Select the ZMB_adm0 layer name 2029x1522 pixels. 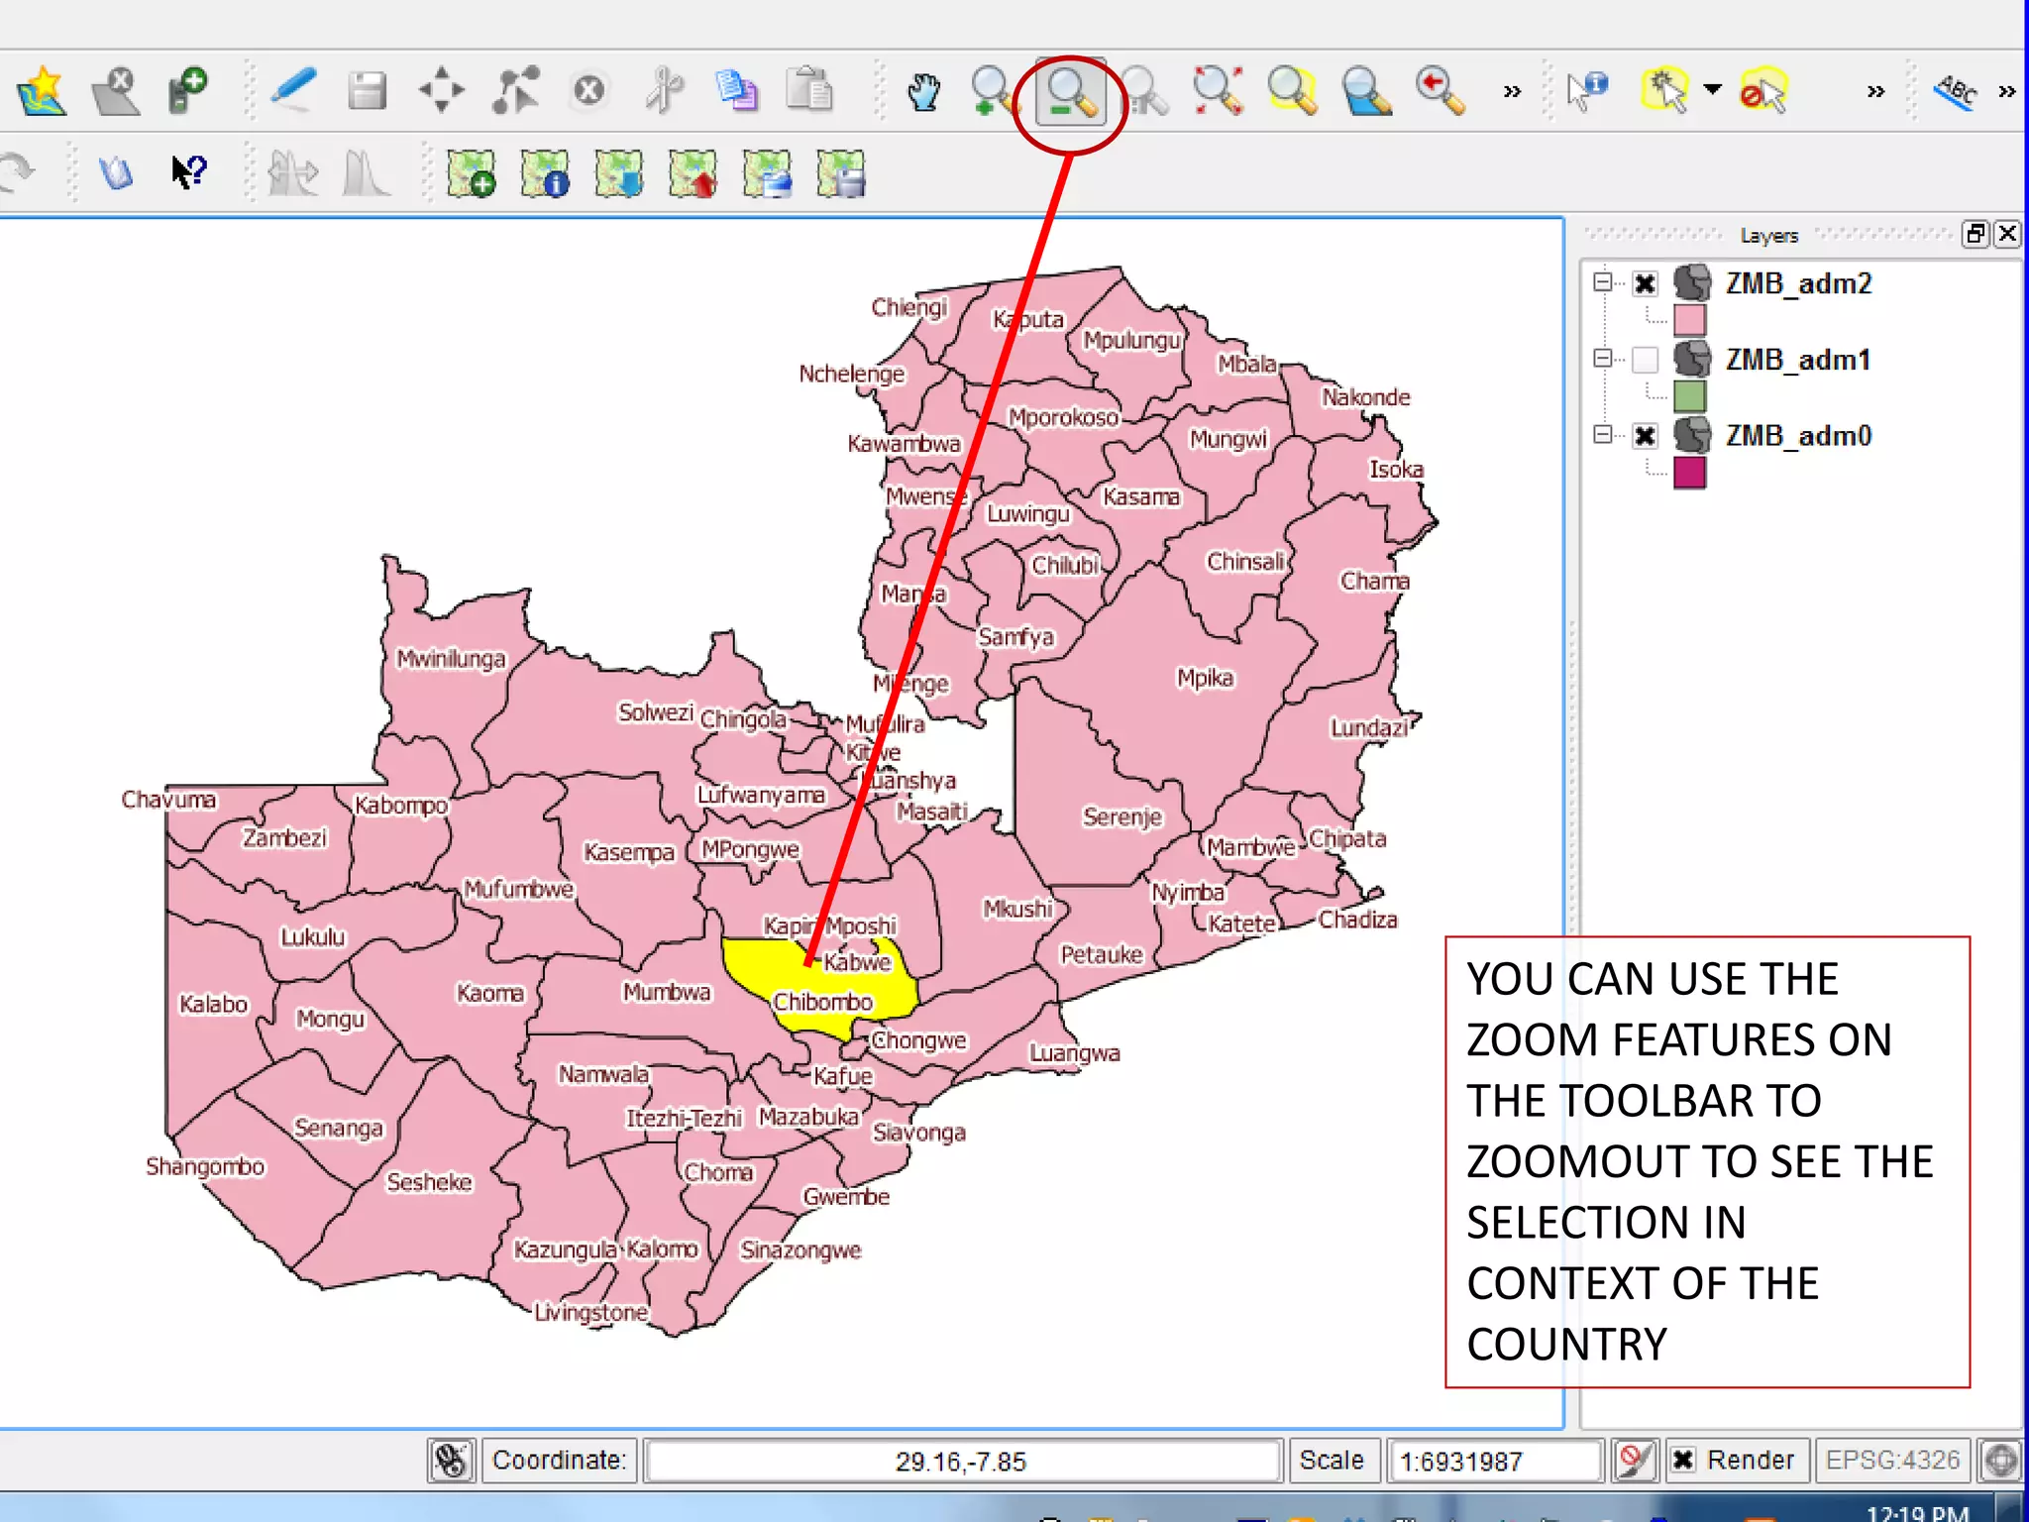[1798, 436]
